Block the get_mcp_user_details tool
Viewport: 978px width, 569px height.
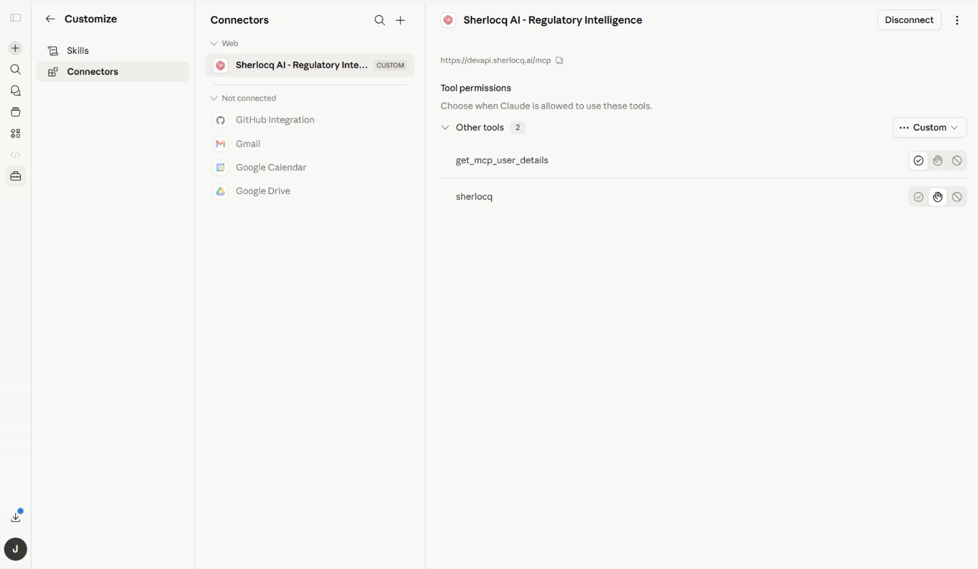[957, 161]
